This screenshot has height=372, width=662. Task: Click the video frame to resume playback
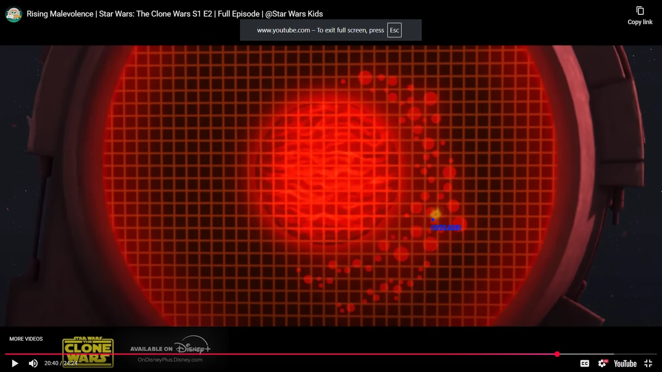tap(331, 186)
